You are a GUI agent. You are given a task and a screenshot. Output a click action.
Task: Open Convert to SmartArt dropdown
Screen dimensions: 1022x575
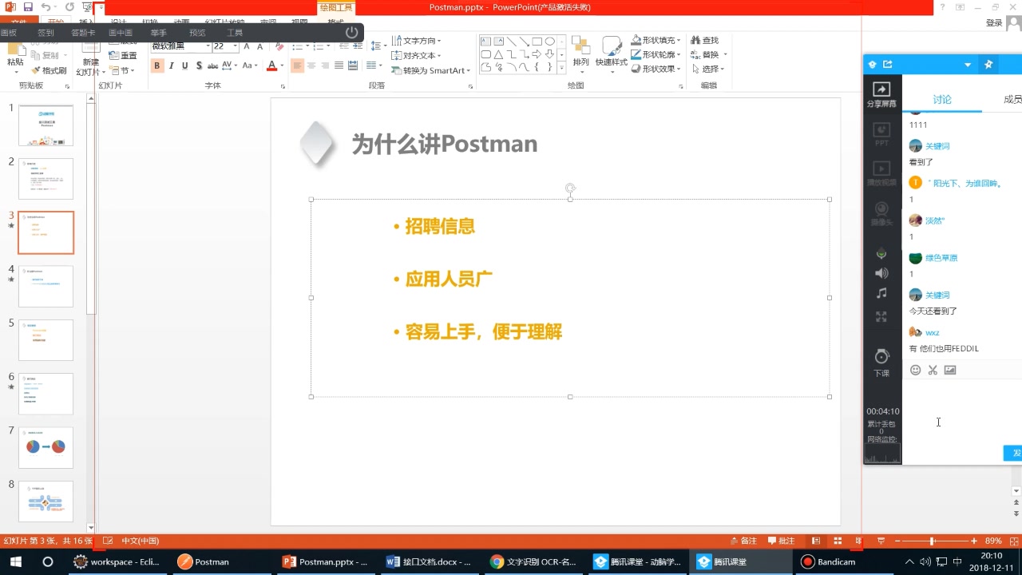pos(432,70)
